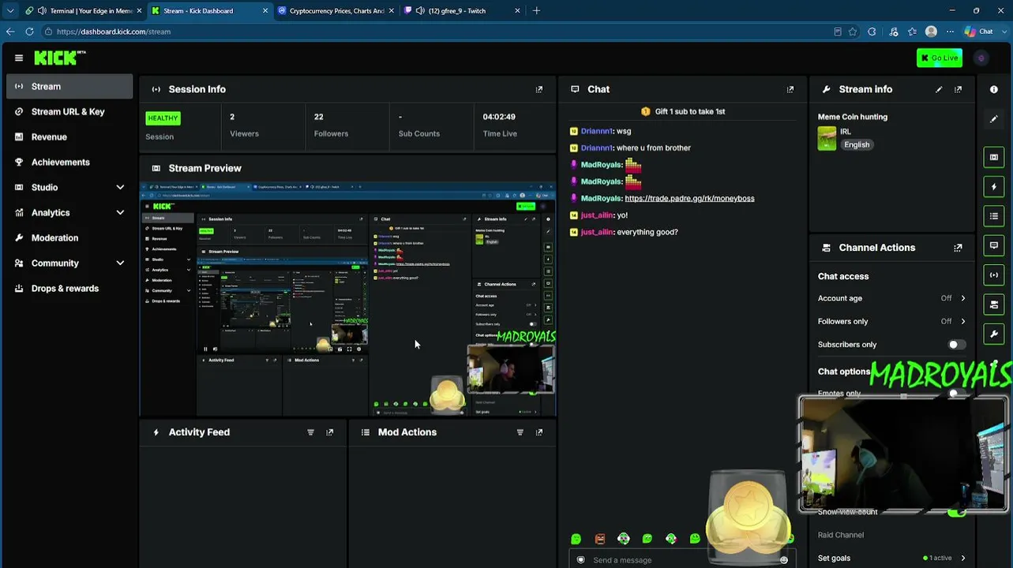Click the 04:02:49 Time Live value
Image resolution: width=1013 pixels, height=568 pixels.
(x=499, y=117)
